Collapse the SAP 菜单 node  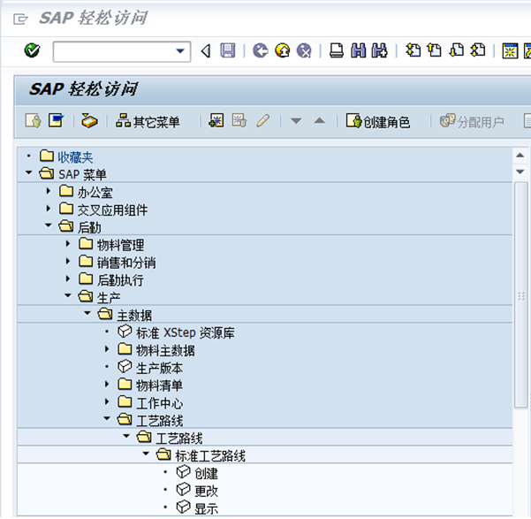(x=29, y=173)
